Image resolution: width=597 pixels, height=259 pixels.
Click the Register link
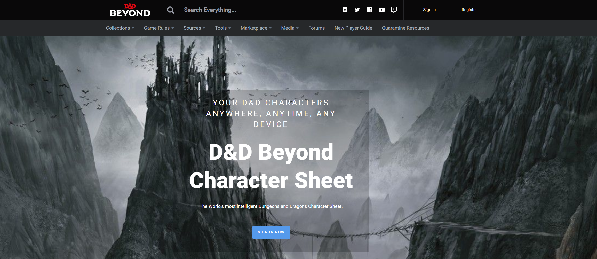point(469,10)
